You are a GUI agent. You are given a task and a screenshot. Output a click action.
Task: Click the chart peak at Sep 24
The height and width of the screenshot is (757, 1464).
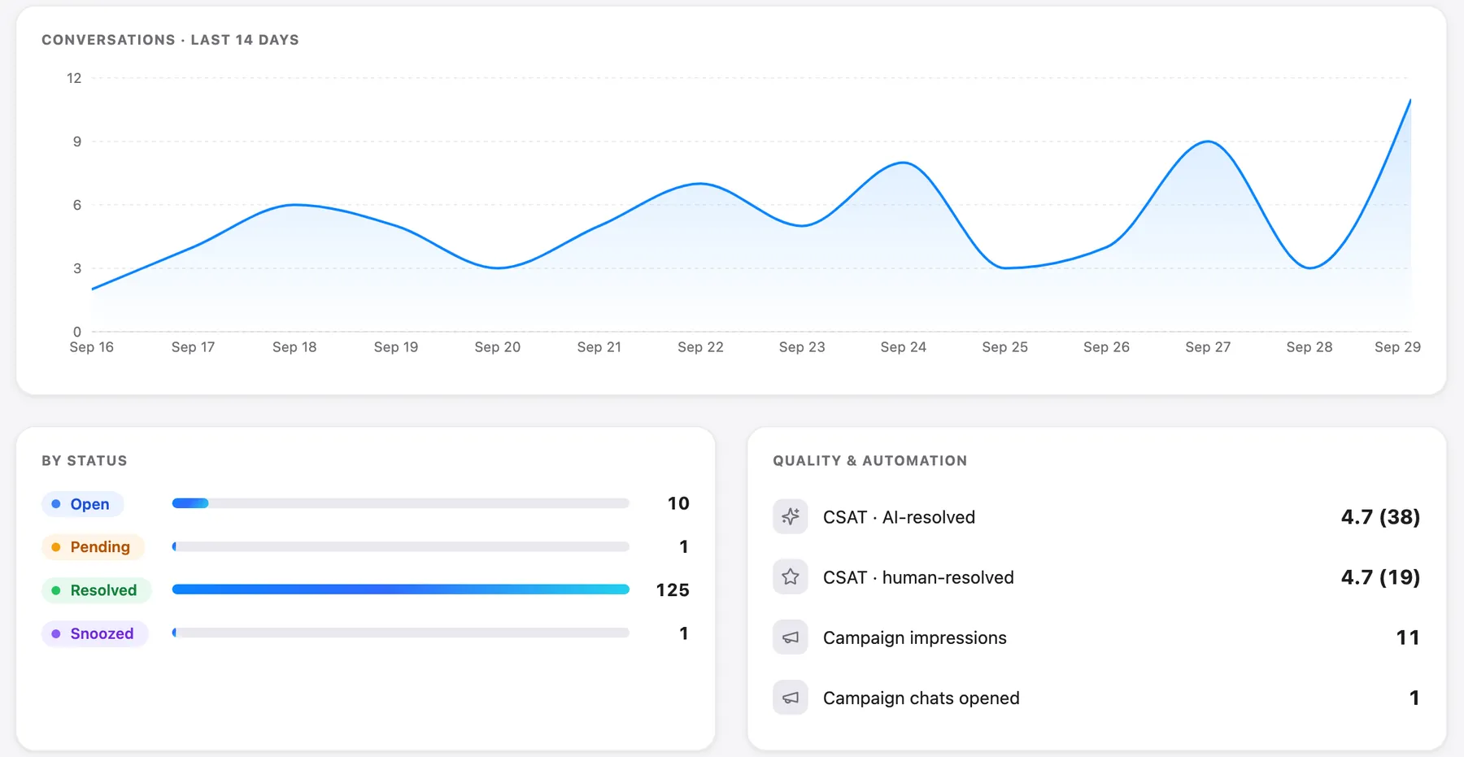(904, 163)
